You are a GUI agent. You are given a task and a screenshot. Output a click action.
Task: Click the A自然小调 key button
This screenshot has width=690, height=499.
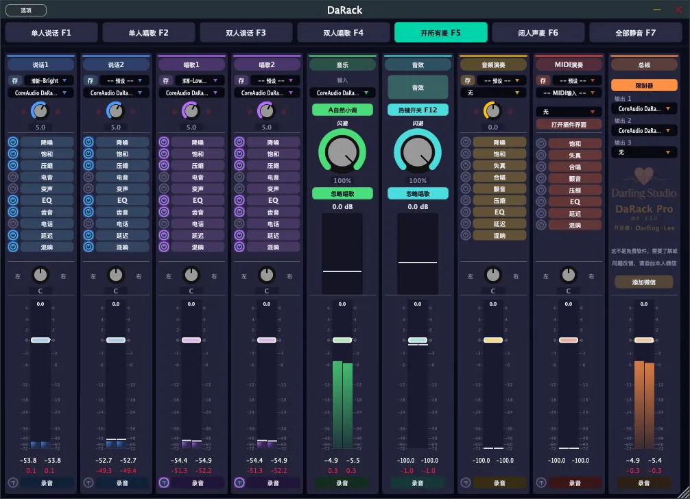pos(342,110)
